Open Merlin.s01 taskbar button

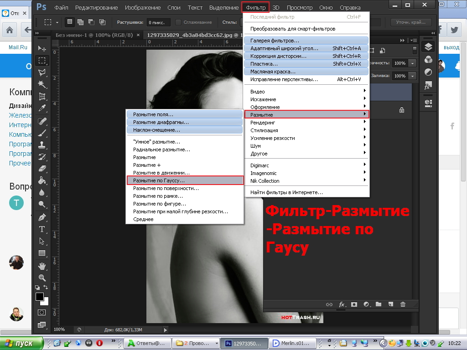(292, 343)
